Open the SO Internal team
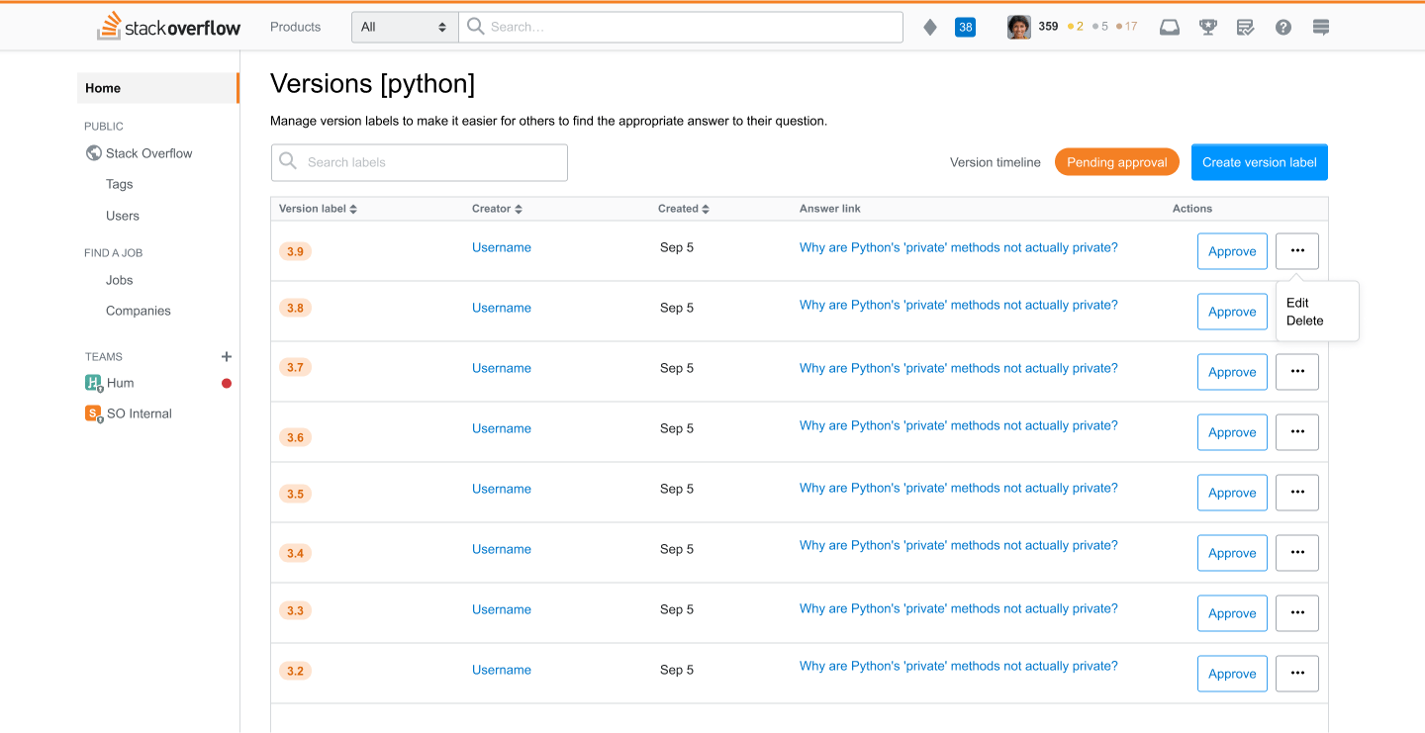 click(x=140, y=413)
